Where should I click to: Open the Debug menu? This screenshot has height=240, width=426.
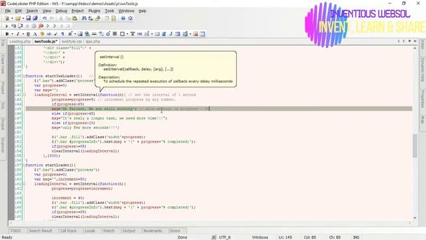tap(61, 11)
